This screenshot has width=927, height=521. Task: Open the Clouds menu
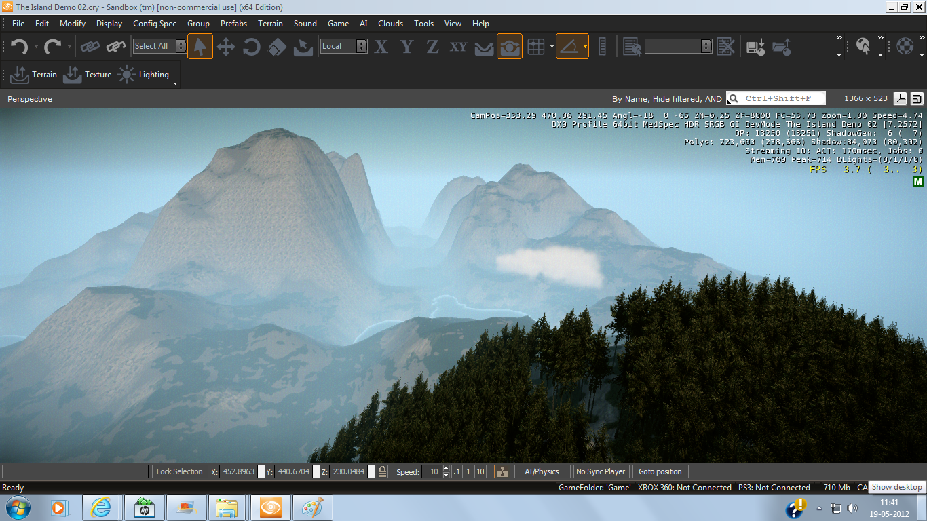390,23
